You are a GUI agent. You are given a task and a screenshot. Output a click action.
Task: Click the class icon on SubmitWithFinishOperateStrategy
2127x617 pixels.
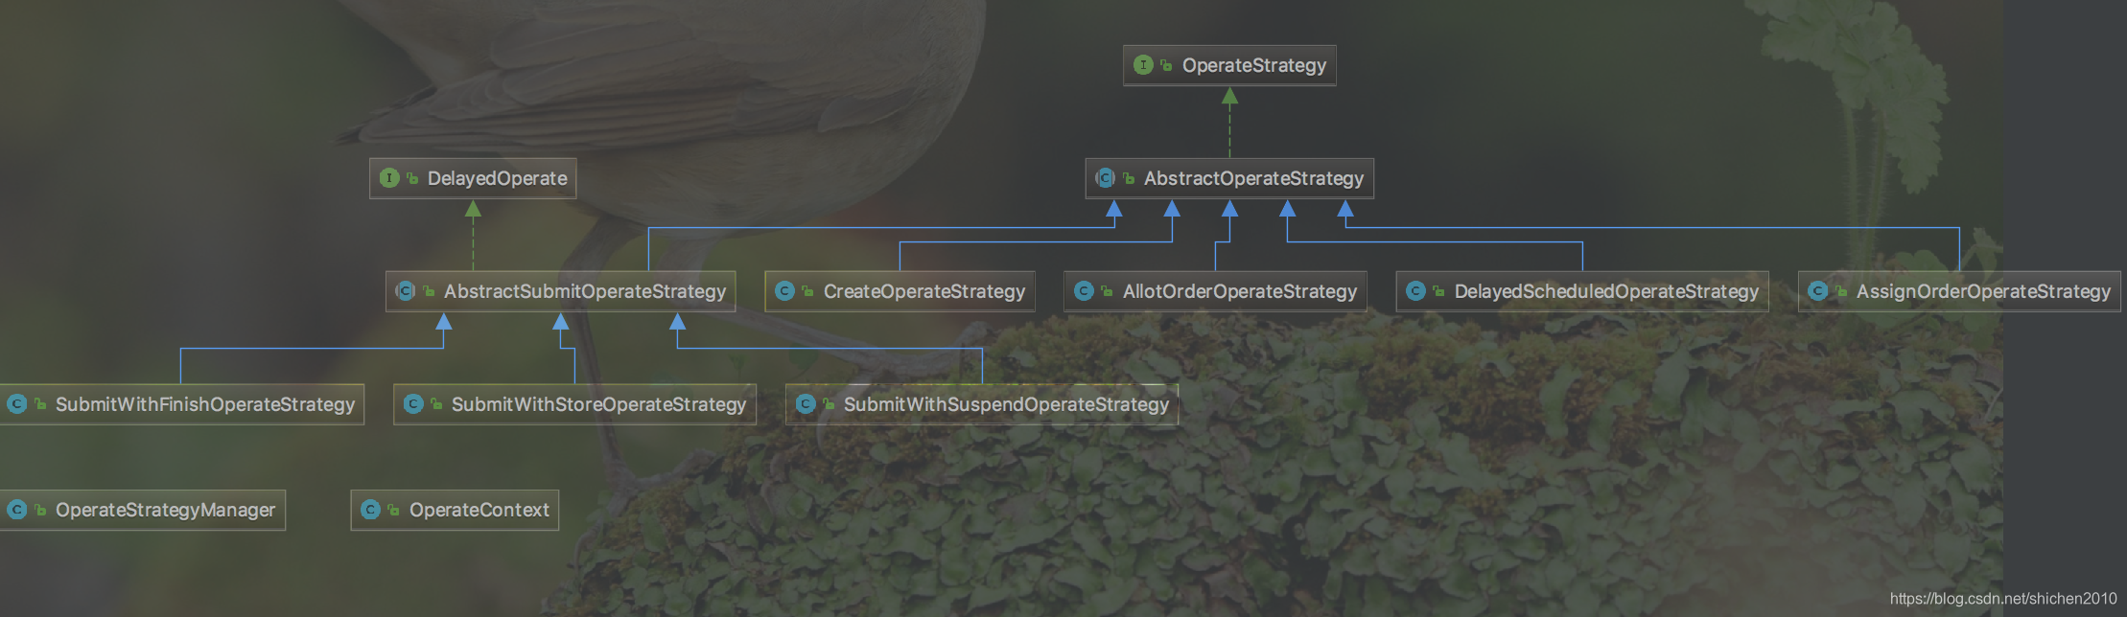16,404
